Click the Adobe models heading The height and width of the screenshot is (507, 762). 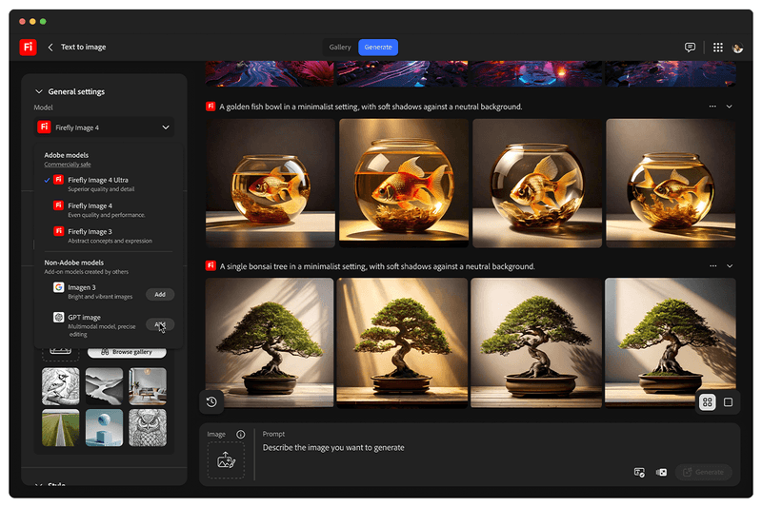(66, 155)
